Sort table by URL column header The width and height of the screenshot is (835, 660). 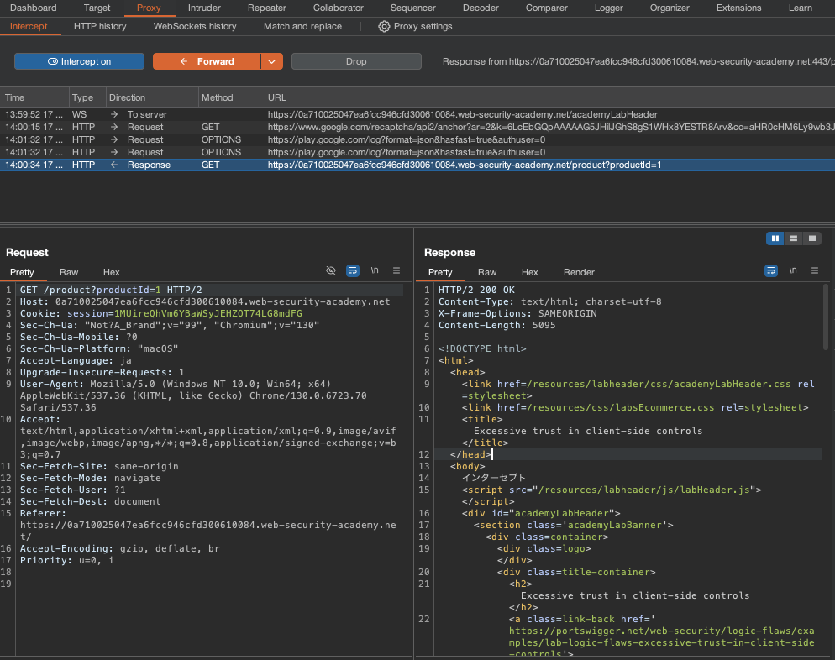(549, 97)
